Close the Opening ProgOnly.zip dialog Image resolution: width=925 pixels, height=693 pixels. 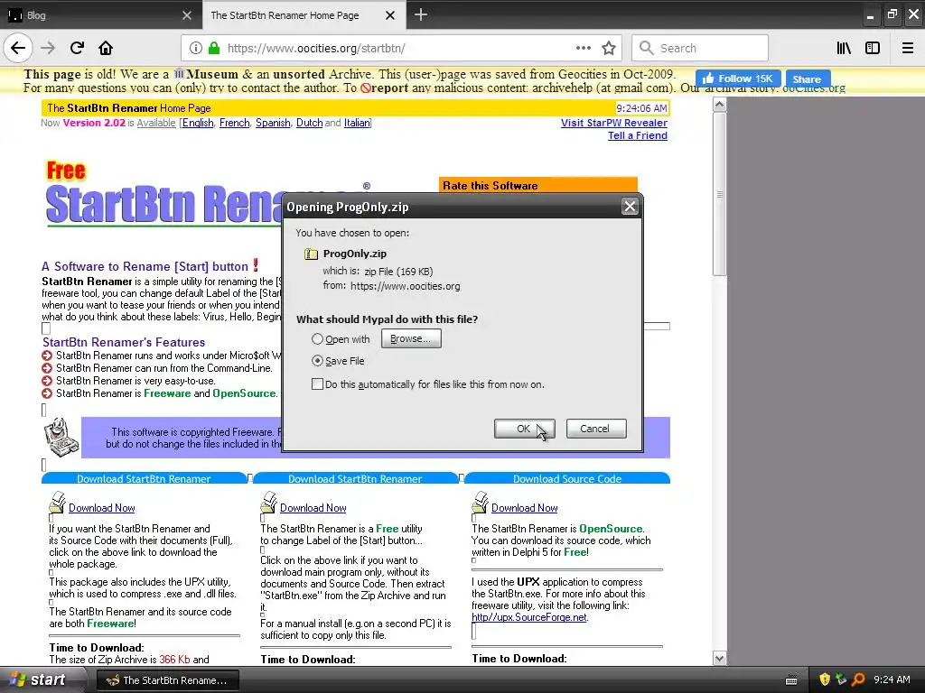tap(630, 207)
